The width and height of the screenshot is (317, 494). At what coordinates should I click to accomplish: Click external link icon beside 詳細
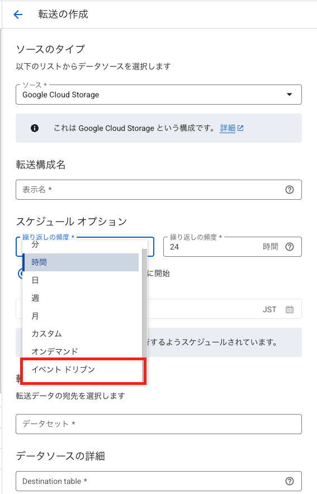[240, 128]
